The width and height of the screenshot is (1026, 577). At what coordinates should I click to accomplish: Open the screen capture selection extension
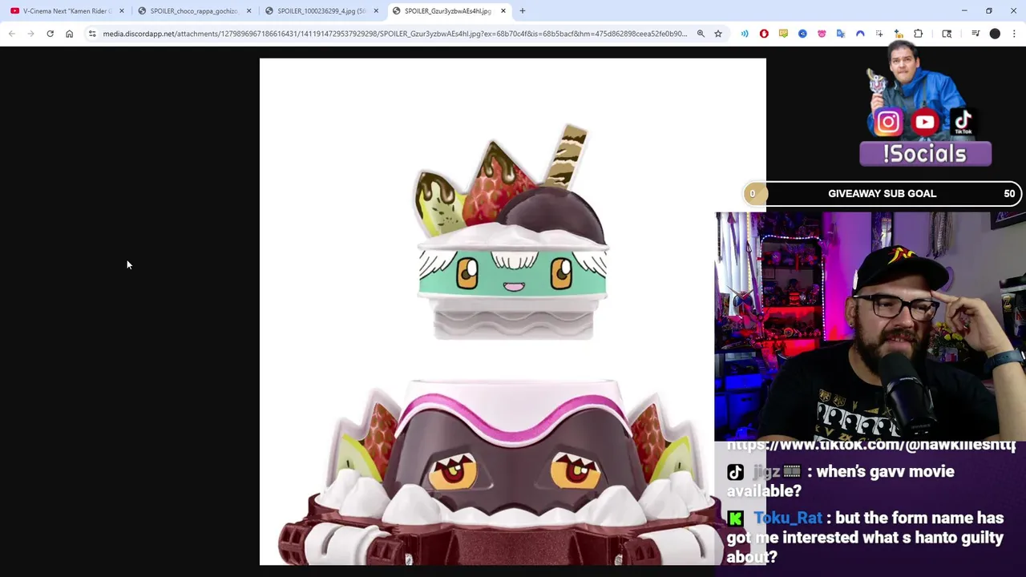click(x=879, y=34)
